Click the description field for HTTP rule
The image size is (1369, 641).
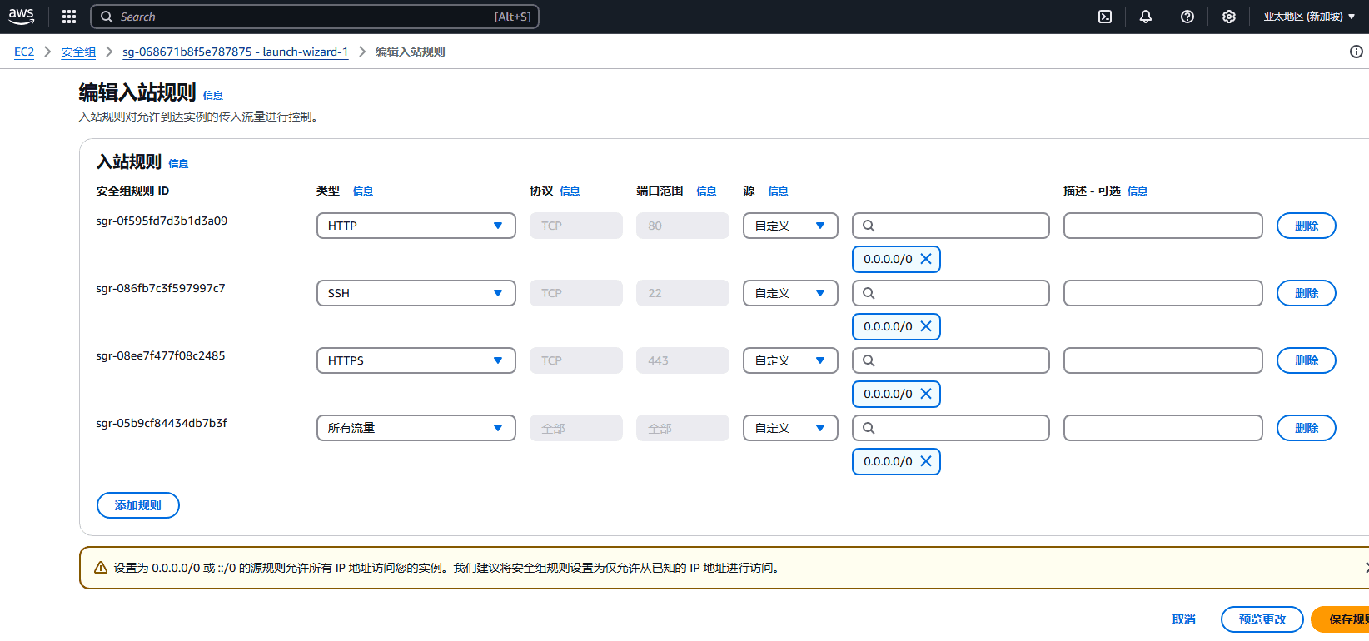tap(1163, 226)
